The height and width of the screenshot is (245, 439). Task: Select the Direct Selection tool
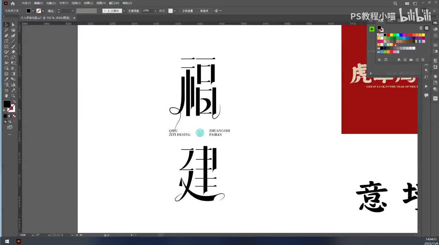pyautogui.click(x=13, y=25)
